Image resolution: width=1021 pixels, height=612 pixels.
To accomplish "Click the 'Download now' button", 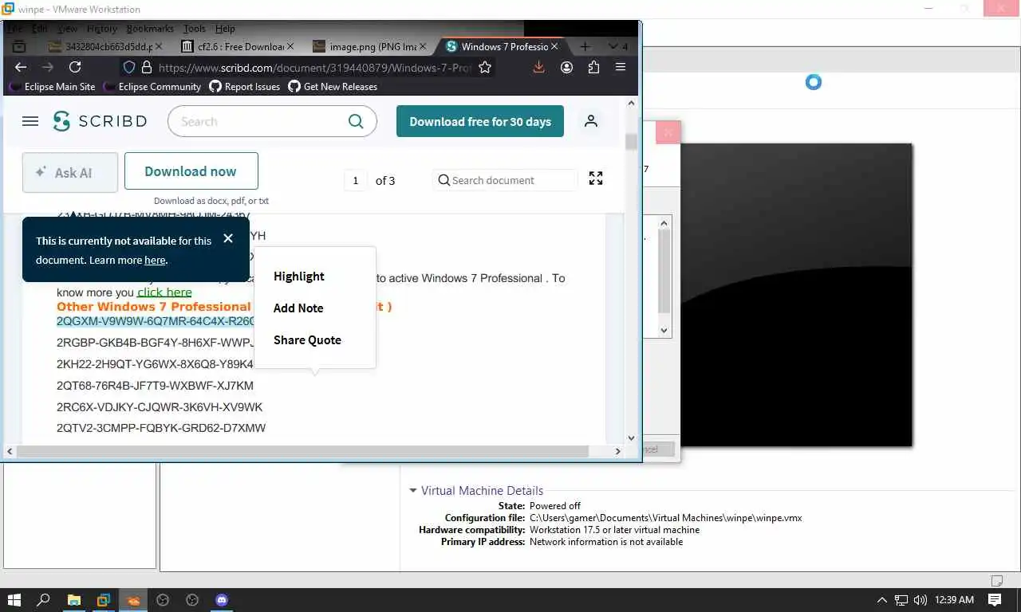I will coord(191,171).
